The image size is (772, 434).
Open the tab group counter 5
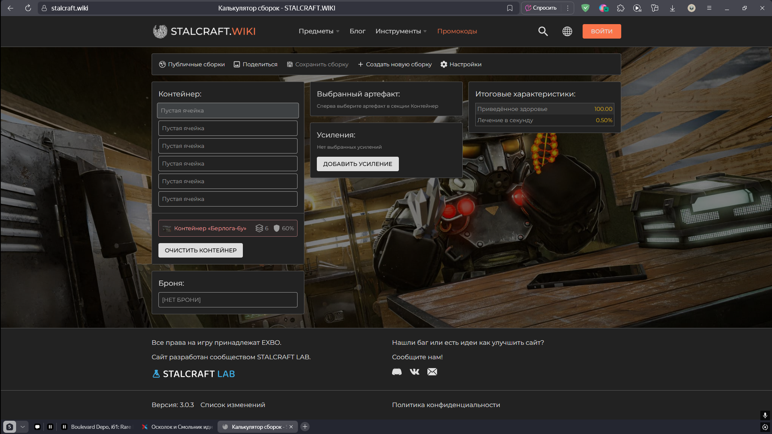coord(10,427)
